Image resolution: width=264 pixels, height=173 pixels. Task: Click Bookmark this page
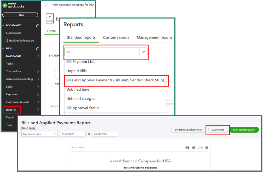21,41
